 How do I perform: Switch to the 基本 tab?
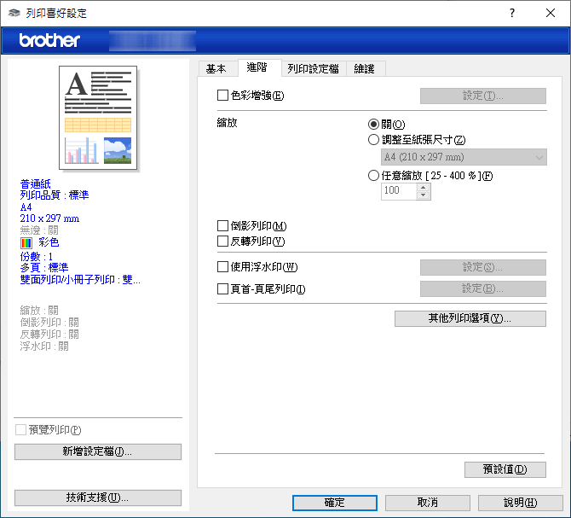click(216, 69)
